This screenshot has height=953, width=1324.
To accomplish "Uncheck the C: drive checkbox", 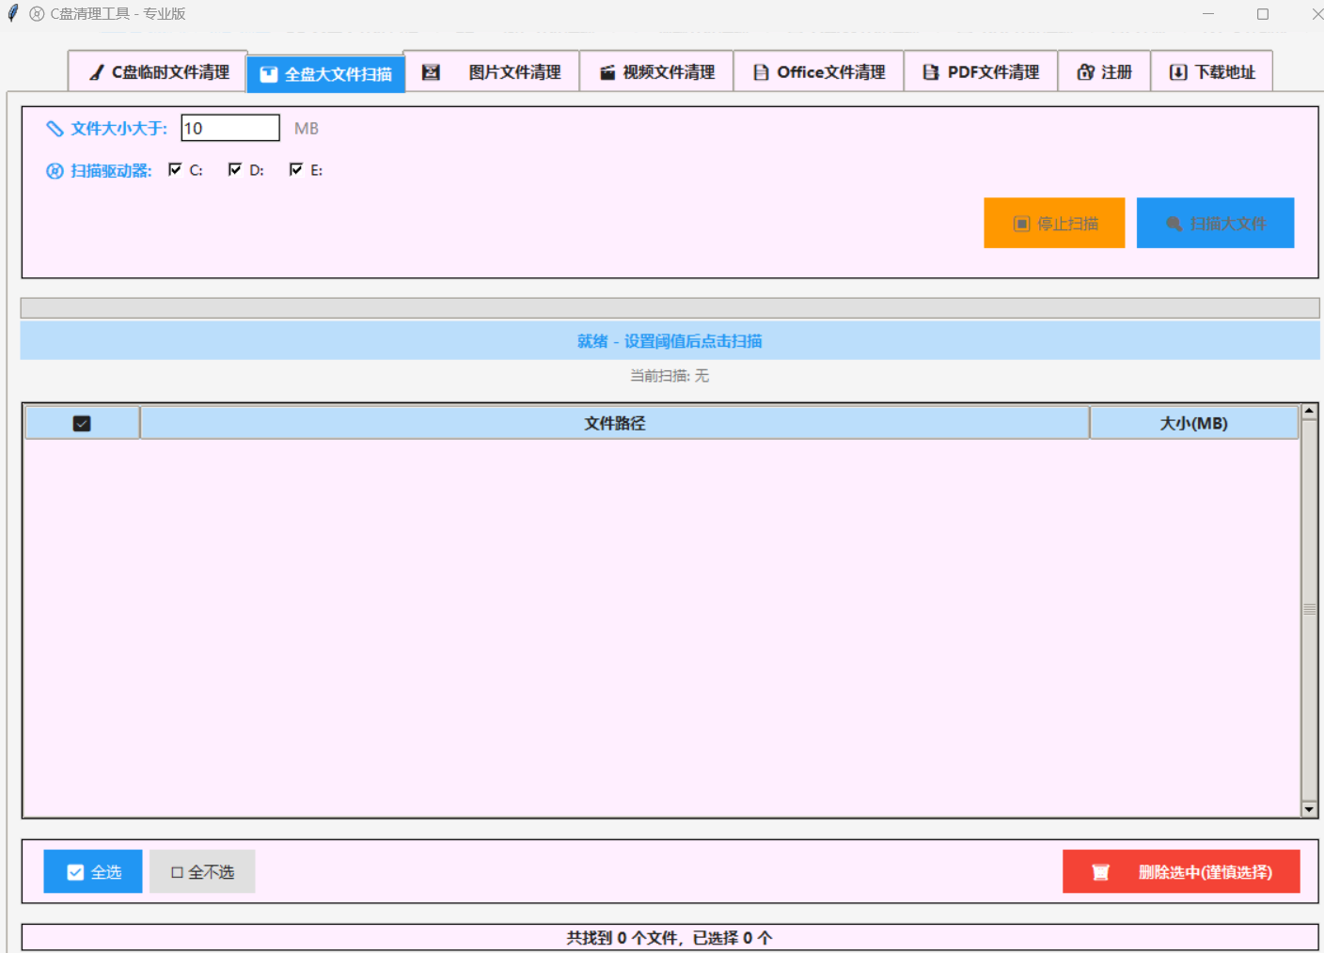I will click(x=175, y=169).
